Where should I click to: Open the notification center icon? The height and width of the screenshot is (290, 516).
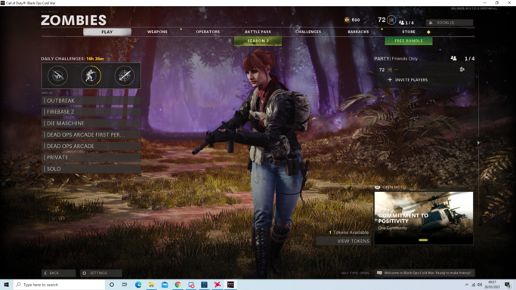(508, 285)
